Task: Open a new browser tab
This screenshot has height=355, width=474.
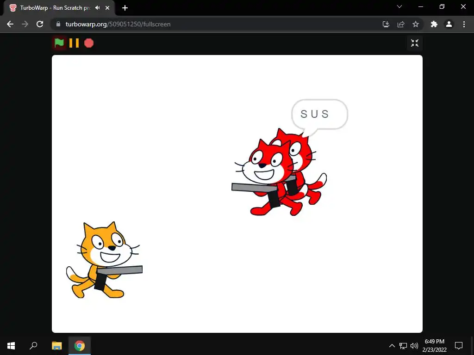Action: (125, 8)
